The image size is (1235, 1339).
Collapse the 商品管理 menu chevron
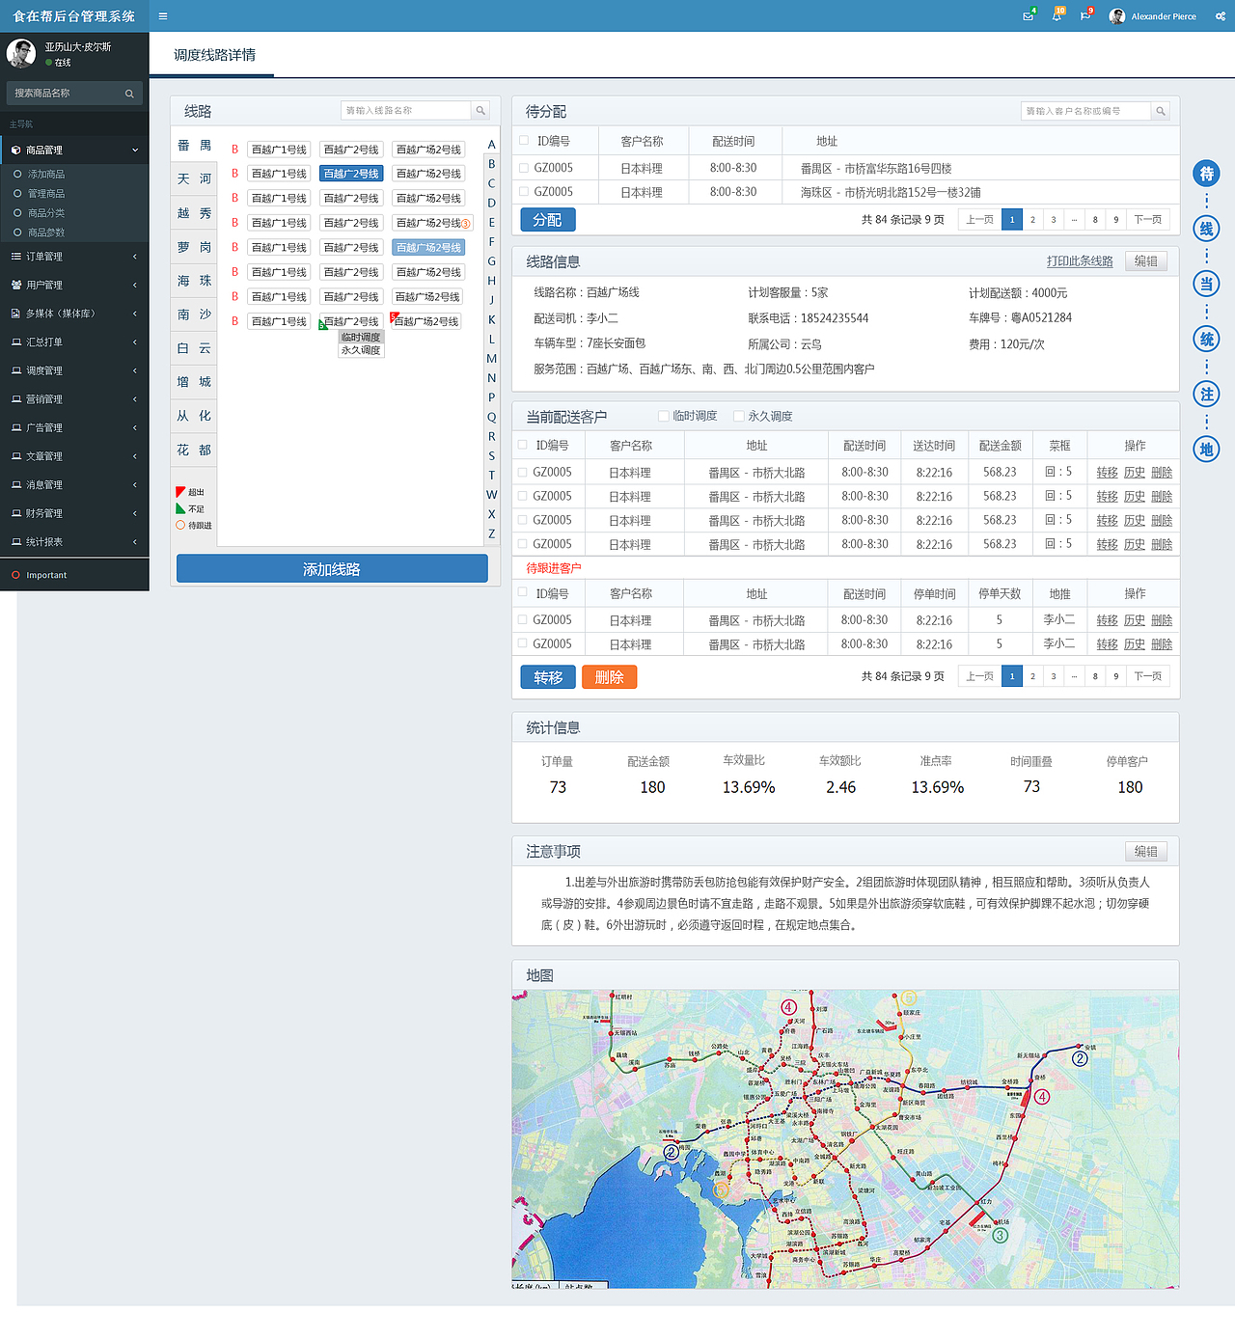point(135,150)
